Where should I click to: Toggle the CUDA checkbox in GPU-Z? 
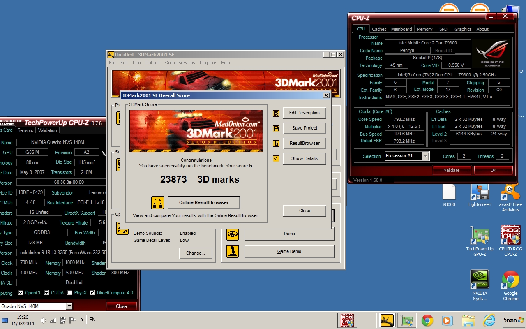coord(46,293)
